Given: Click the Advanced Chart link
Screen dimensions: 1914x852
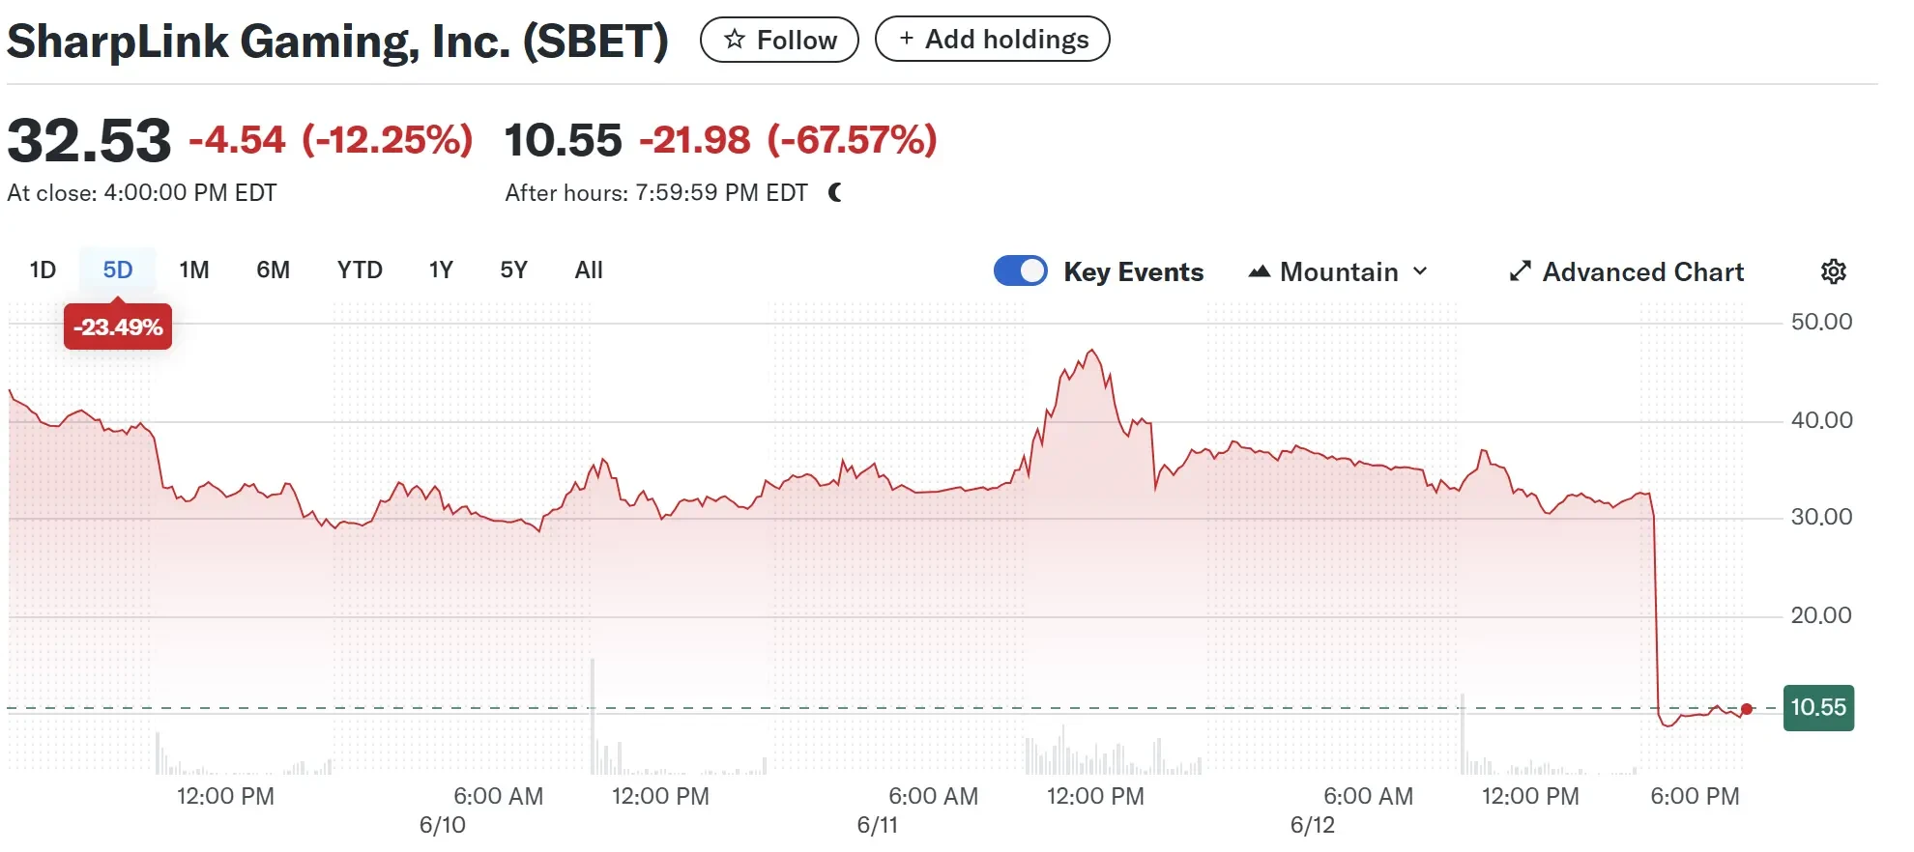Looking at the screenshot, I should click(x=1642, y=271).
